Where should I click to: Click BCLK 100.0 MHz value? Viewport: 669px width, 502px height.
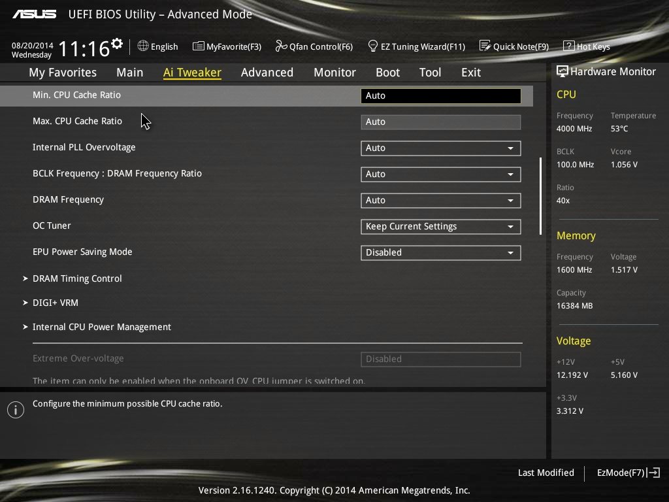point(575,164)
